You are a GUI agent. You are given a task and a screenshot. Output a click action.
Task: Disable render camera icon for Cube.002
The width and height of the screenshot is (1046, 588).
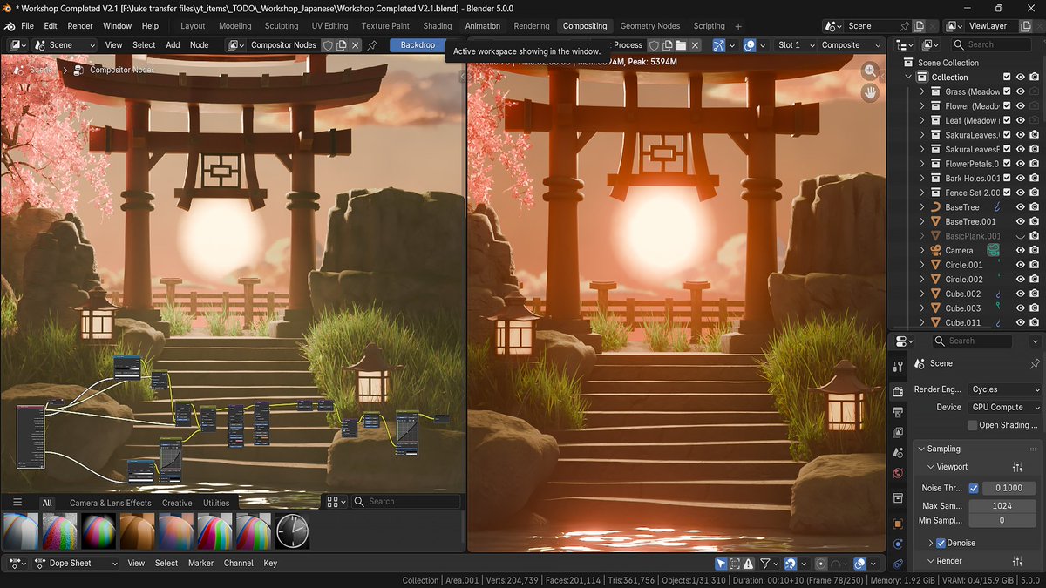1034,294
